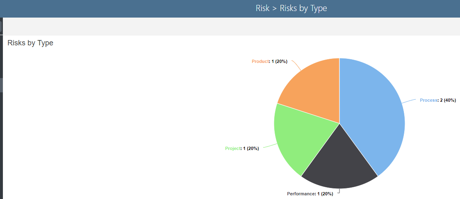
Task: Click the white divider between Product and Process slices
Action: (x=339, y=90)
